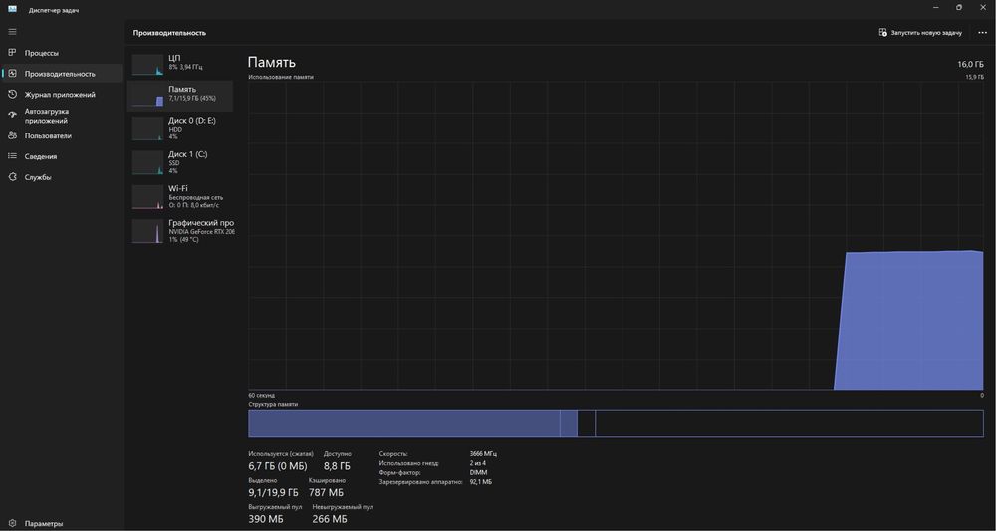Click the Параметры gear icon

coord(12,523)
